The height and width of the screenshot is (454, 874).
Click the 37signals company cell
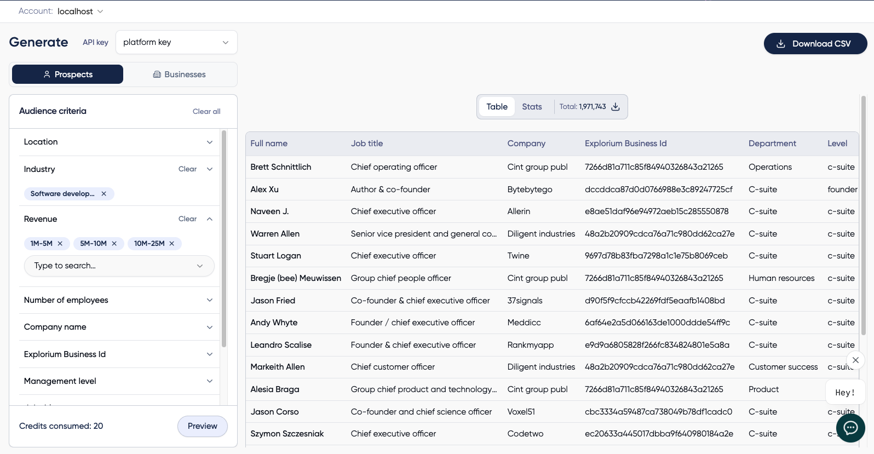[525, 301]
